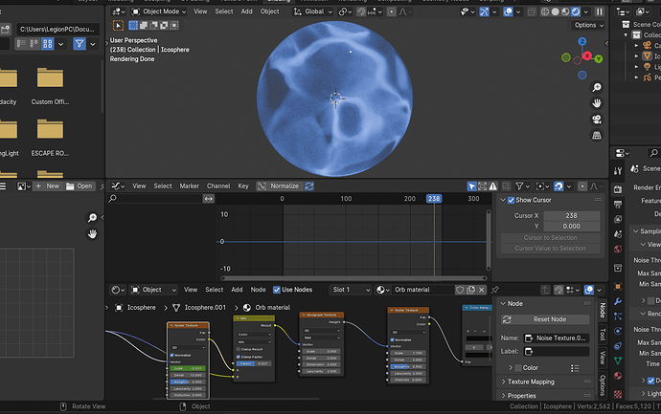Open the Object Mode dropdown
The image size is (661, 414).
[x=159, y=11]
